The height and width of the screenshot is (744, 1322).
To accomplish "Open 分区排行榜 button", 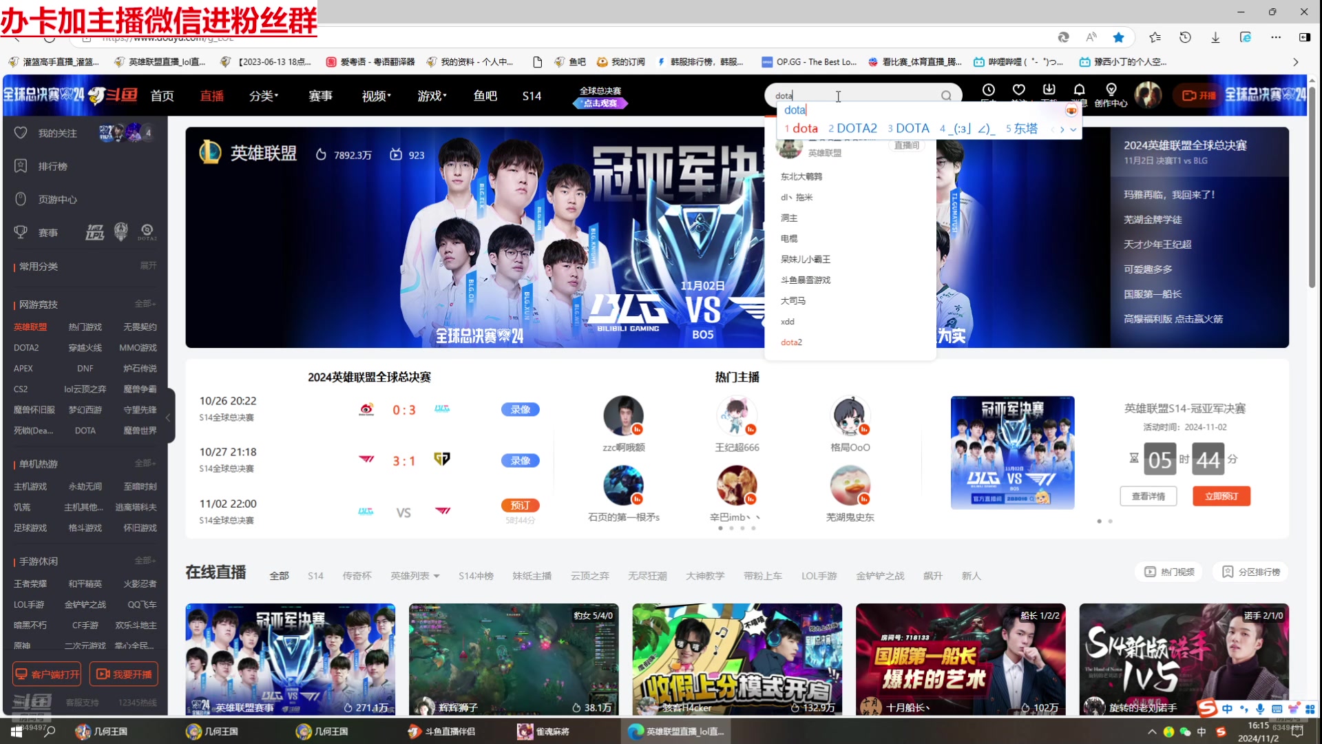I will pos(1250,572).
